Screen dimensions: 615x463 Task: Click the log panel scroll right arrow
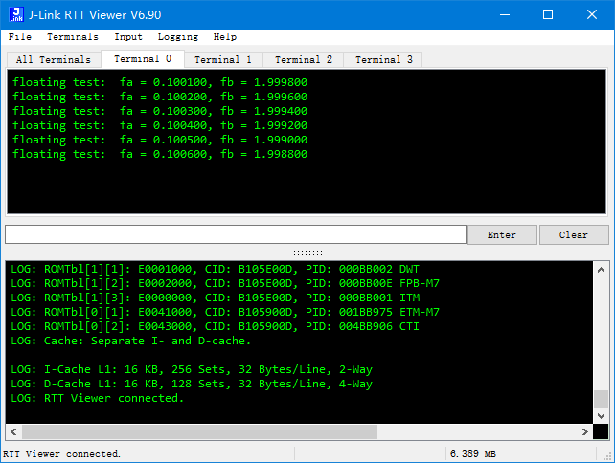[x=584, y=432]
